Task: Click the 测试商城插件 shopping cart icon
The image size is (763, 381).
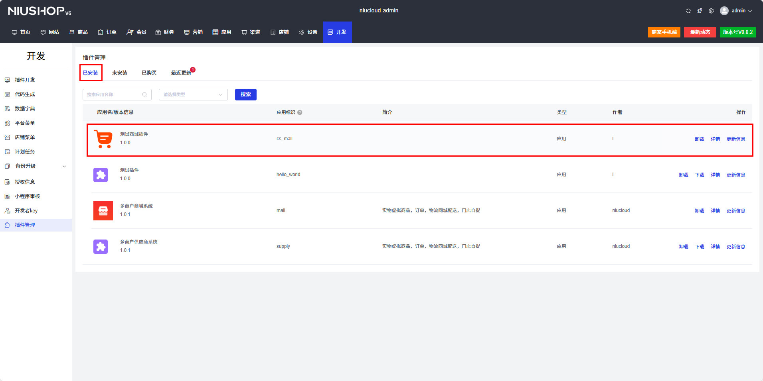Action: point(103,139)
